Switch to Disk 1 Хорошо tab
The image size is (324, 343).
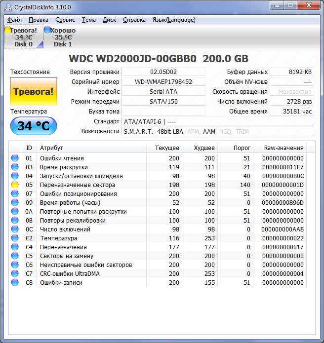(x=63, y=37)
